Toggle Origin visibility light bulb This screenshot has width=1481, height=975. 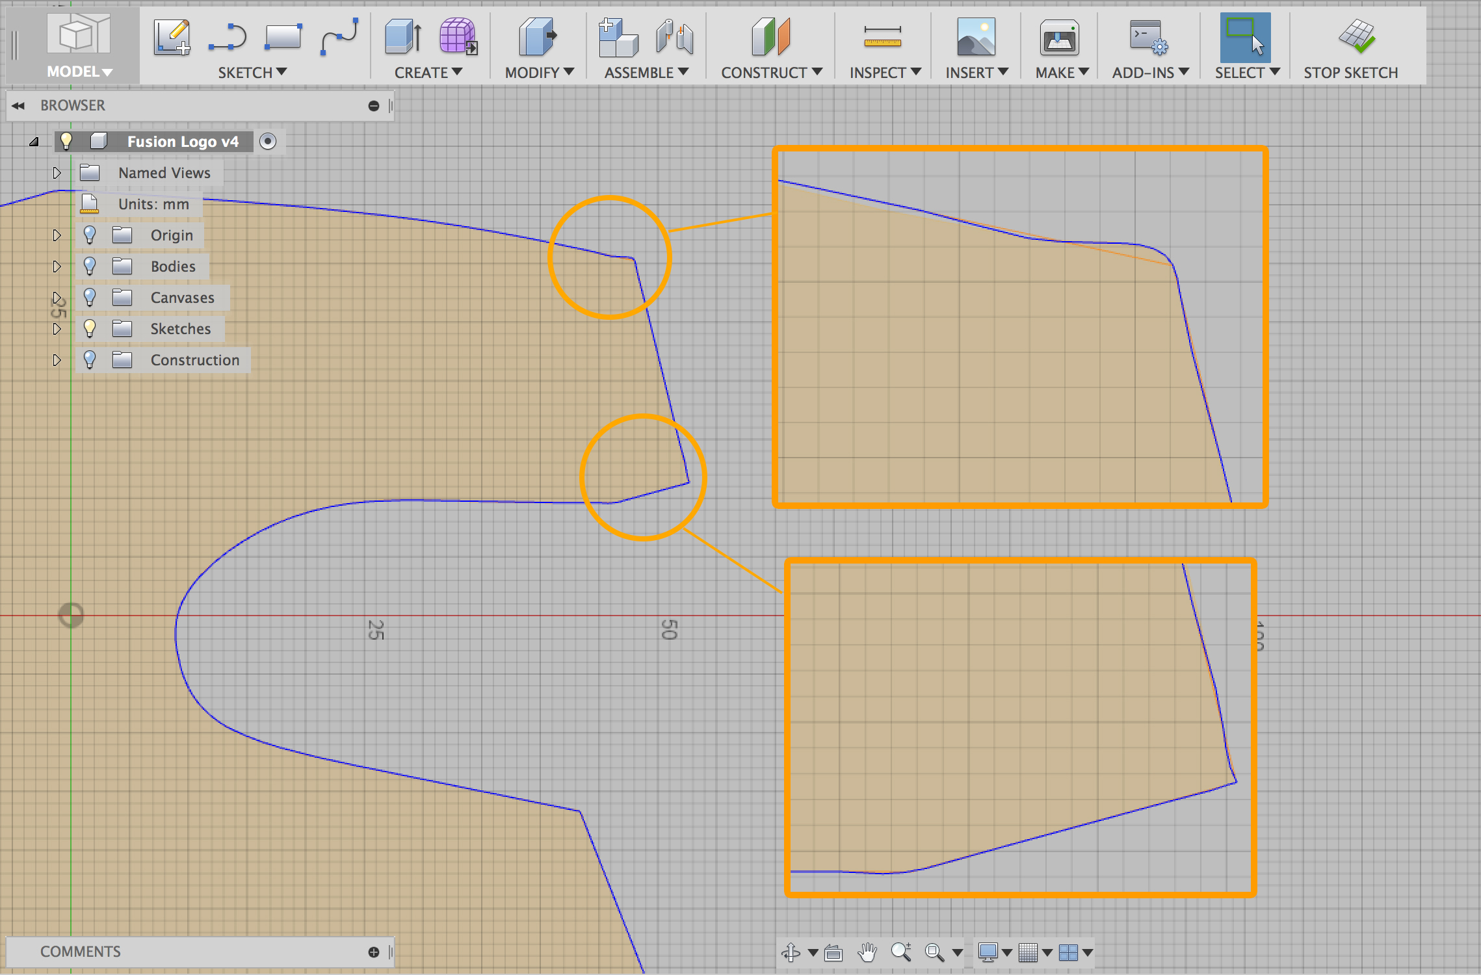tap(90, 235)
